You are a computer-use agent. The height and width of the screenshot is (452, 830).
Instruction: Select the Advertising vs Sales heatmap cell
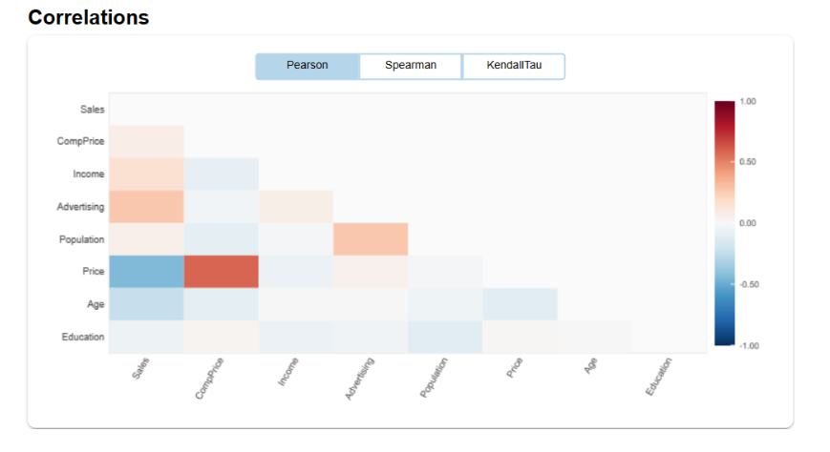pyautogui.click(x=146, y=207)
